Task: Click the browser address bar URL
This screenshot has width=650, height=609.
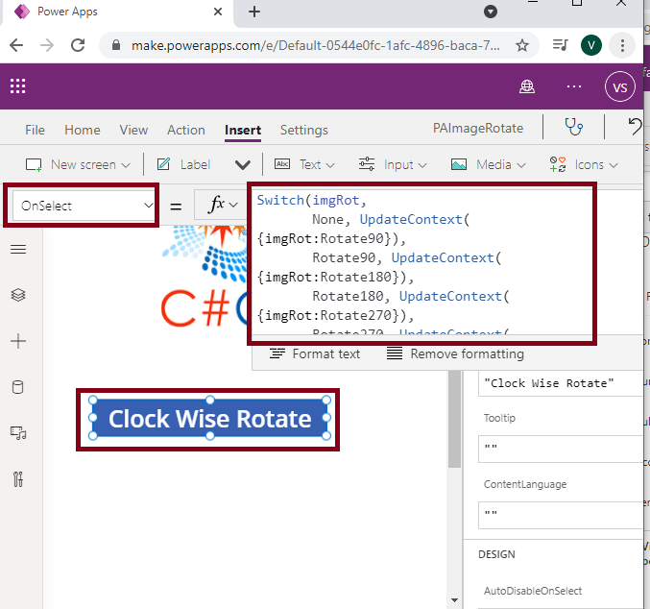Action: (x=316, y=45)
